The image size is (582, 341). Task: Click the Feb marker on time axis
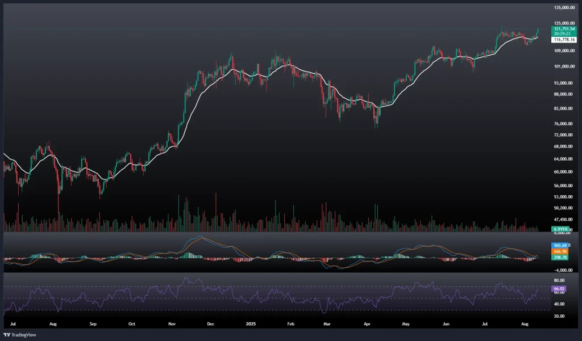click(x=290, y=324)
